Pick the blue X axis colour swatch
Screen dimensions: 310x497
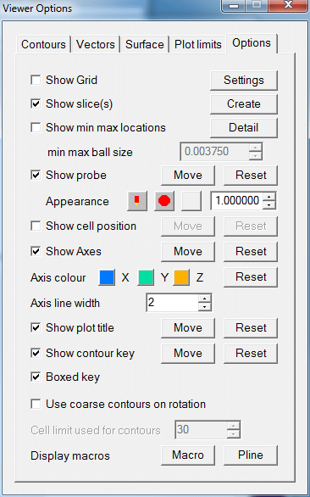click(x=107, y=277)
